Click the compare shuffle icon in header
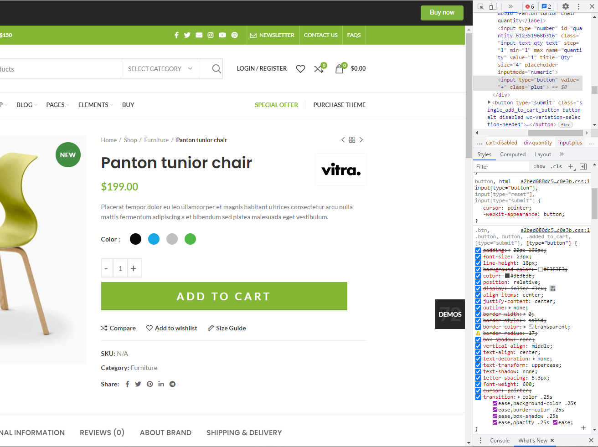Viewport: 598px width, 447px height. click(x=319, y=69)
